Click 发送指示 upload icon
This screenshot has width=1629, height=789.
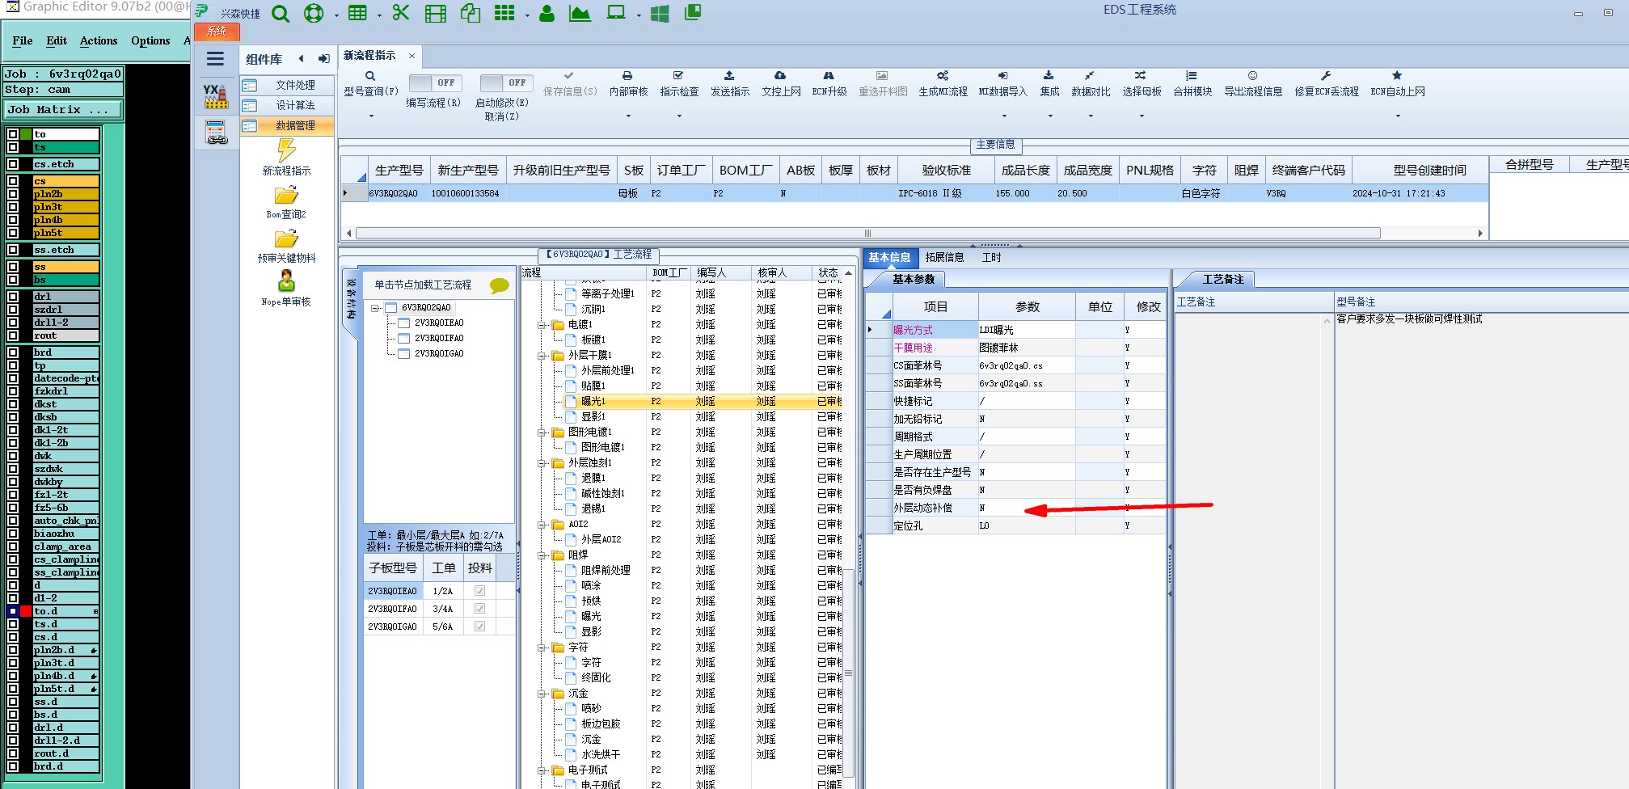tap(729, 75)
